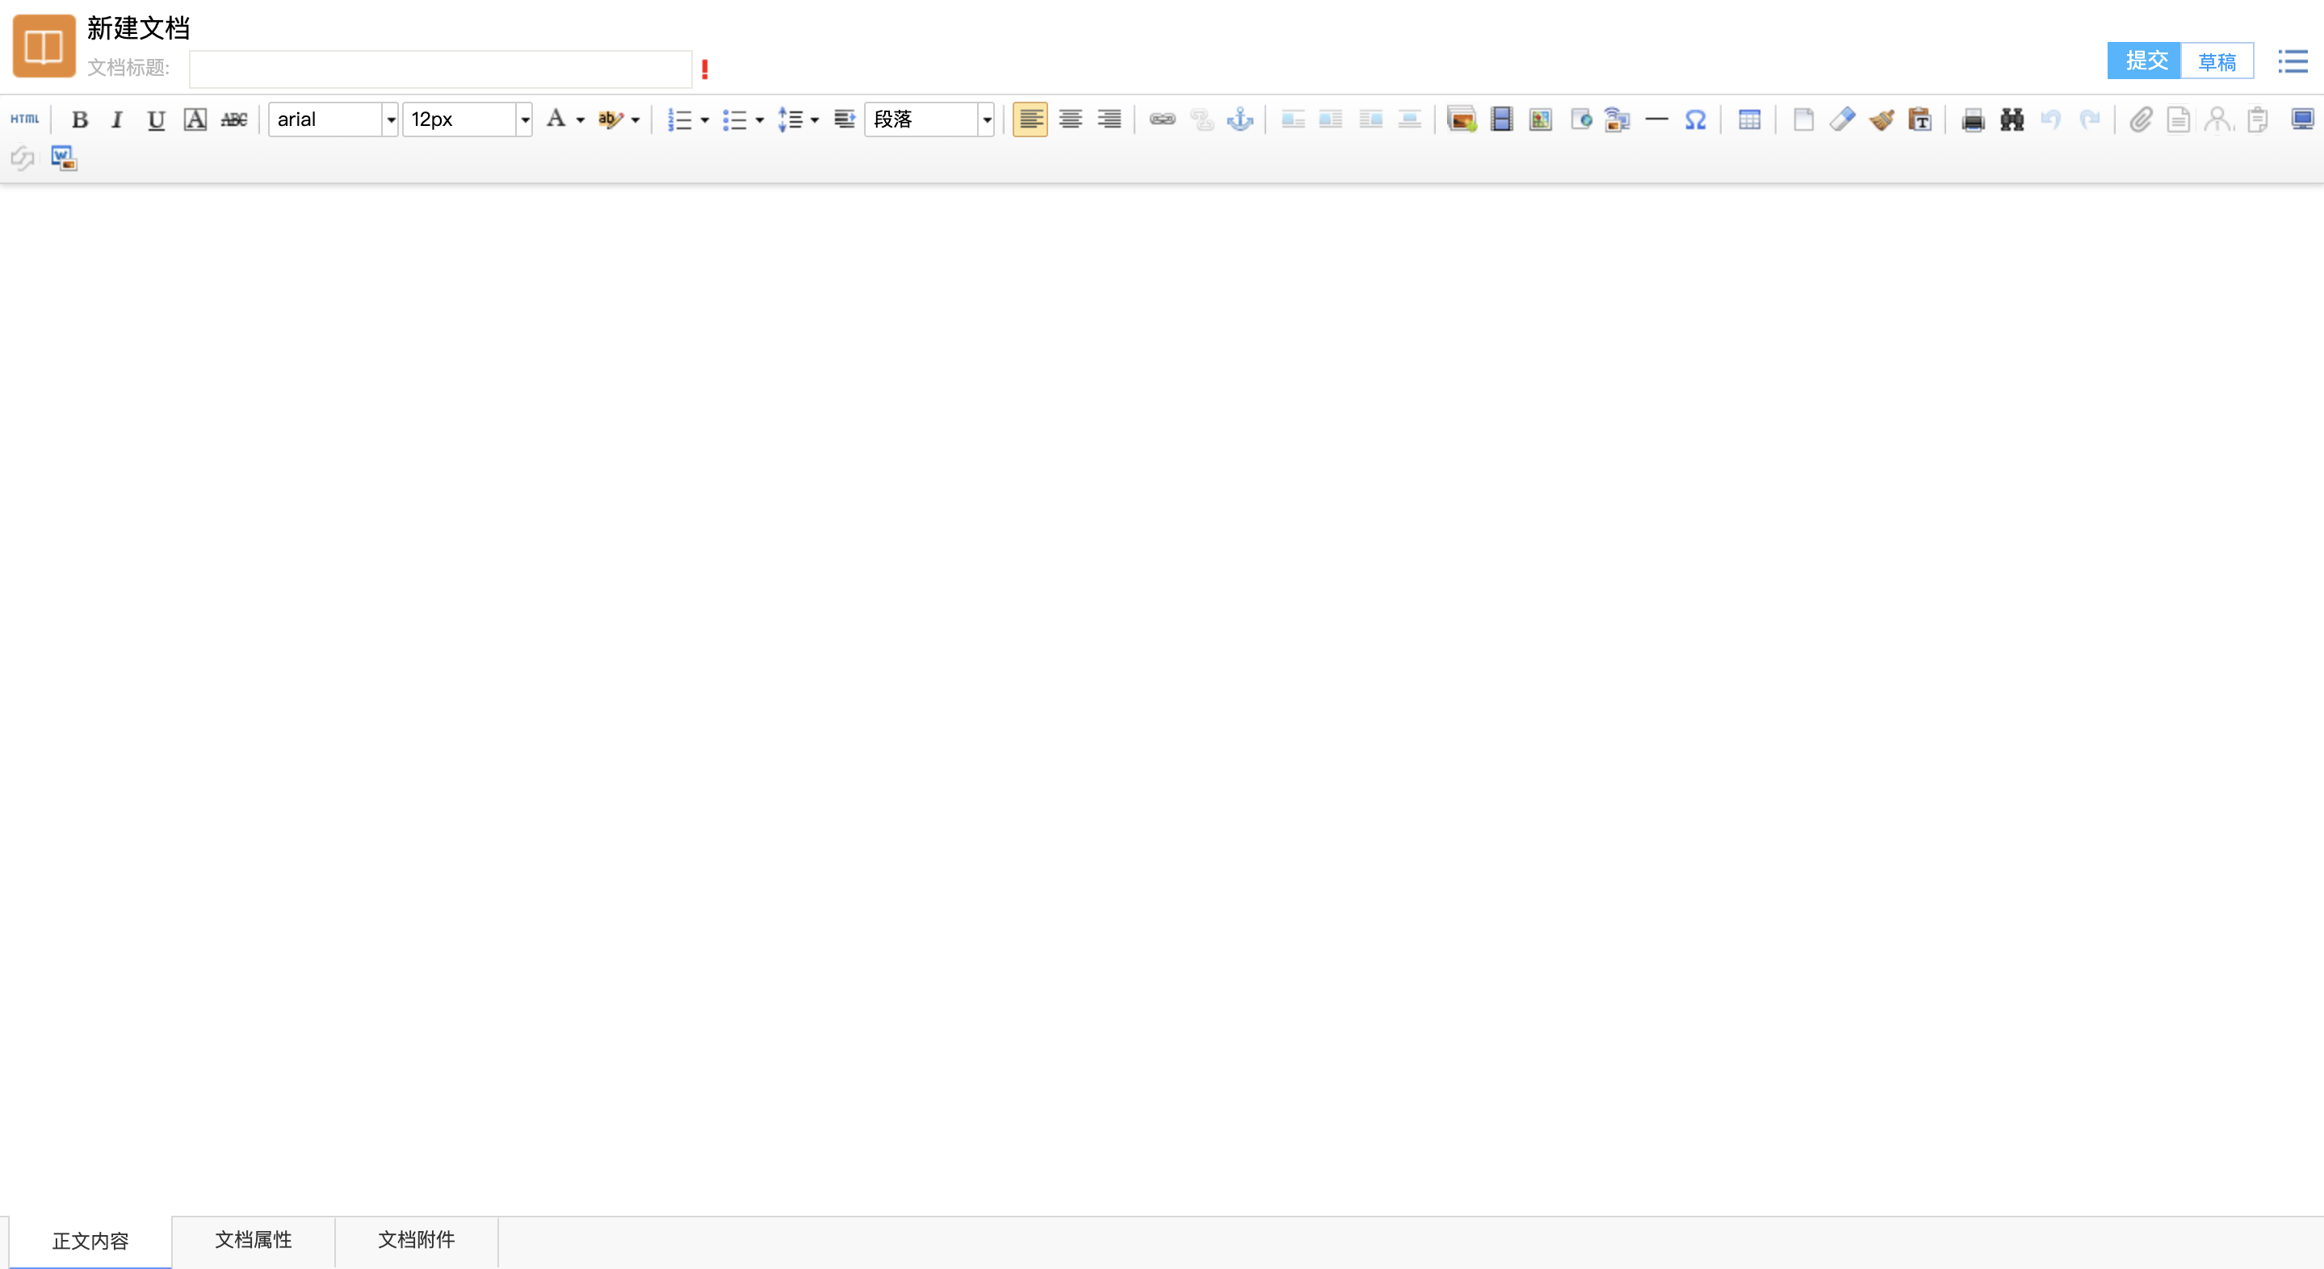Expand the 段落 paragraph format dropdown
This screenshot has height=1269, width=2324.
coord(986,119)
